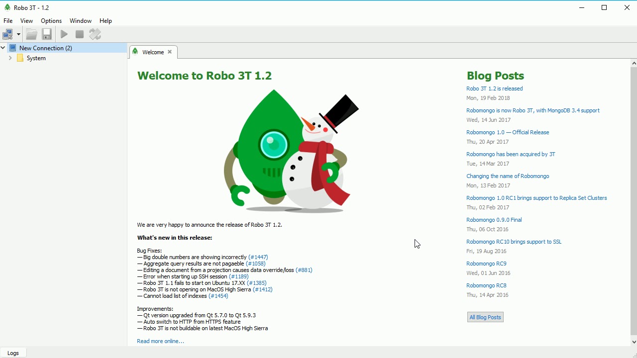Click the Robo 3T snowman mascot image
This screenshot has width=637, height=358.
click(x=291, y=151)
